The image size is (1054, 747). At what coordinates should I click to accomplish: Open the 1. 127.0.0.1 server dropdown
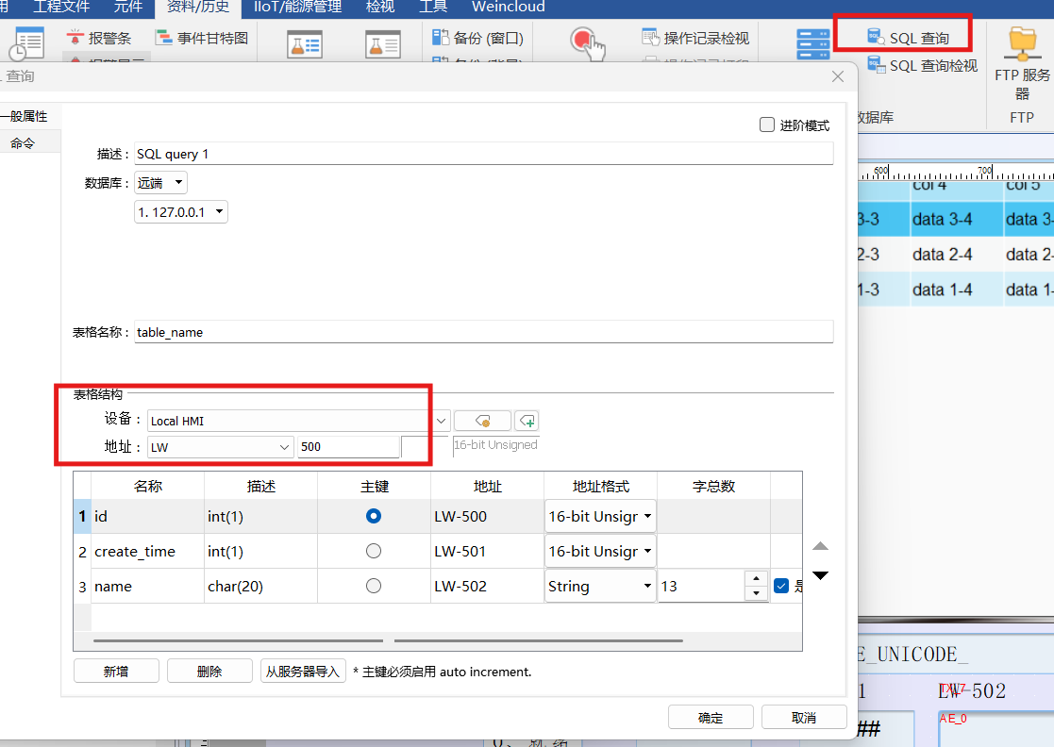181,212
